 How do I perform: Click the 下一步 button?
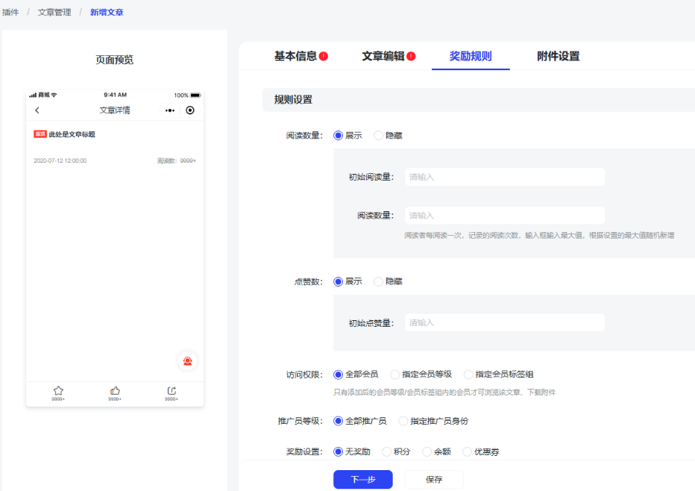click(x=362, y=480)
